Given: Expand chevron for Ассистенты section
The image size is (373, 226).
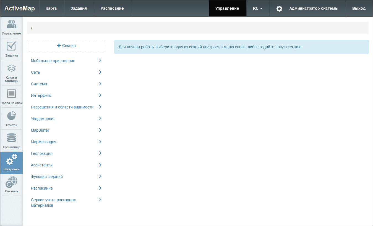Looking at the screenshot, I should 100,165.
